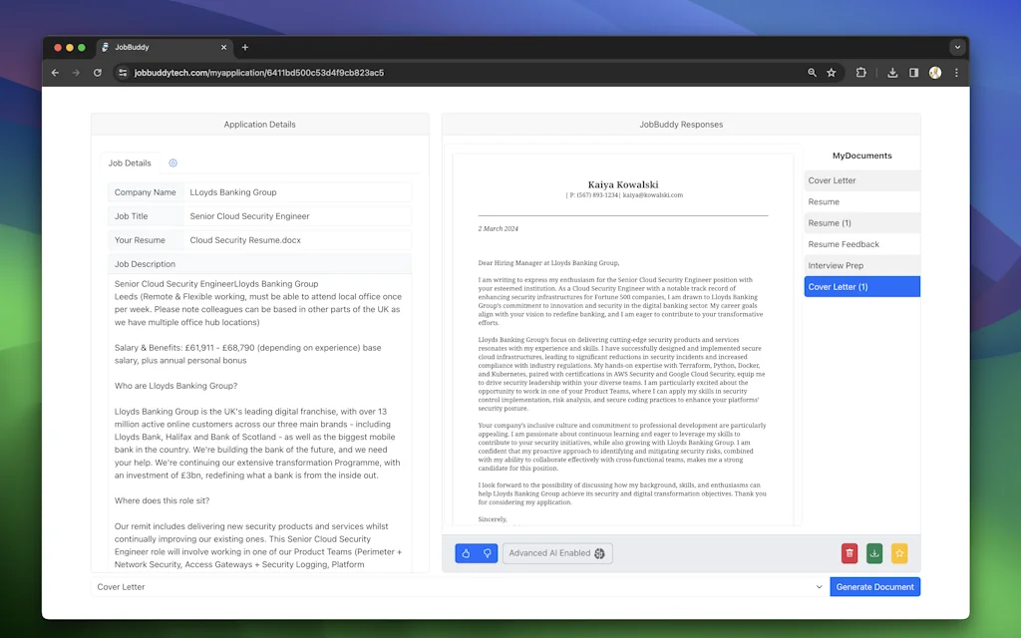Click the Generate Document button
The height and width of the screenshot is (638, 1021).
click(874, 587)
